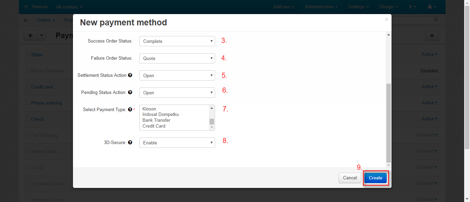Select Bank Transfer in payment type list
The height and width of the screenshot is (202, 470).
pos(157,120)
